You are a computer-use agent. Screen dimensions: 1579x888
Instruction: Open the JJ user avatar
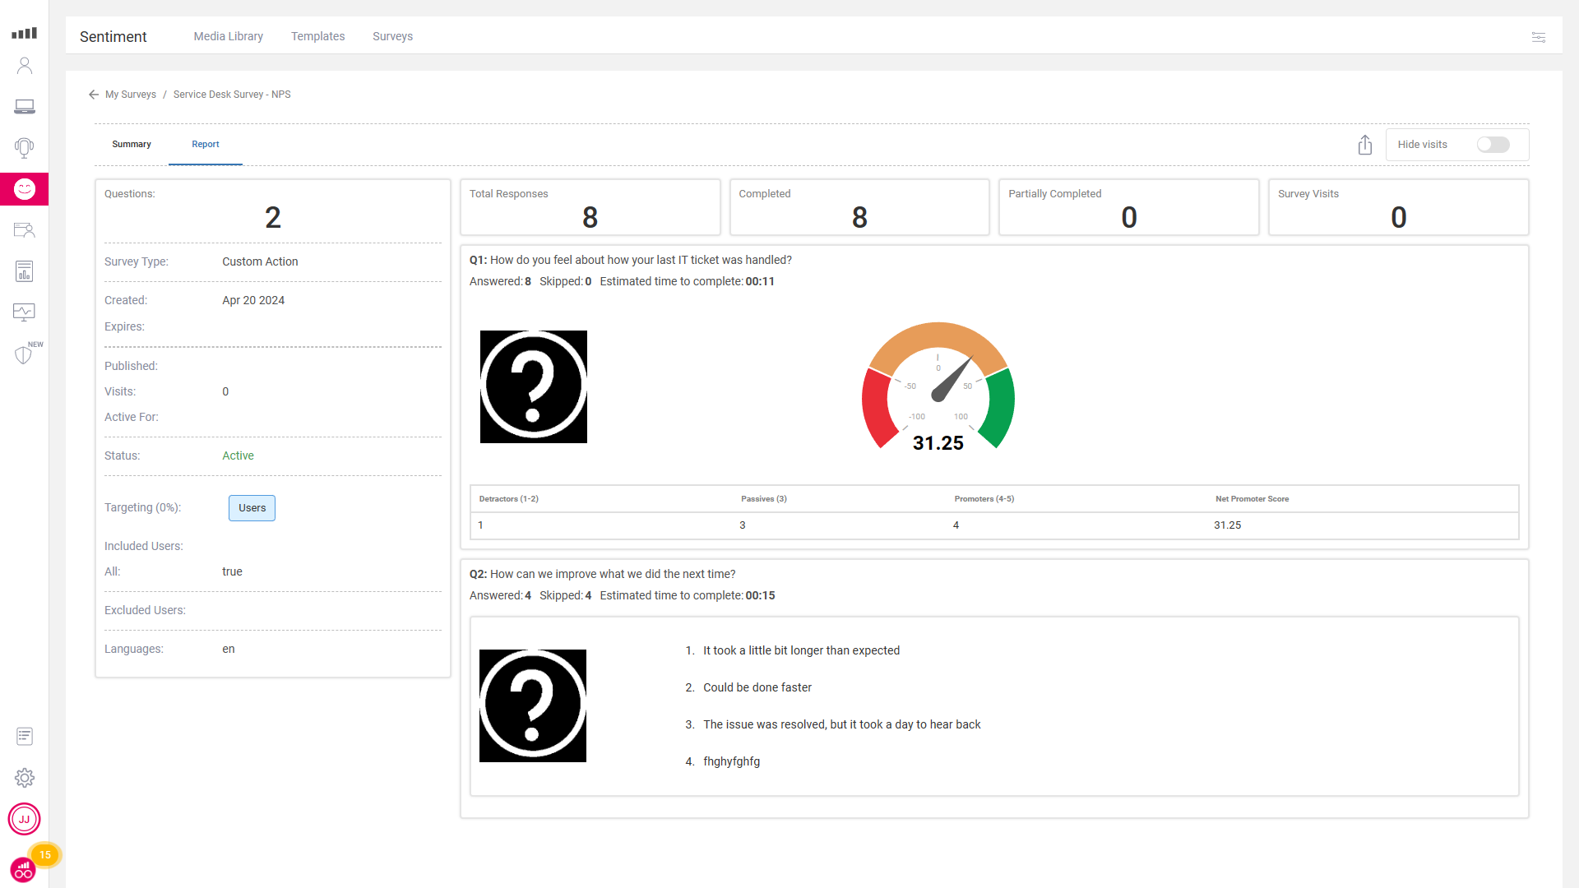[x=25, y=819]
